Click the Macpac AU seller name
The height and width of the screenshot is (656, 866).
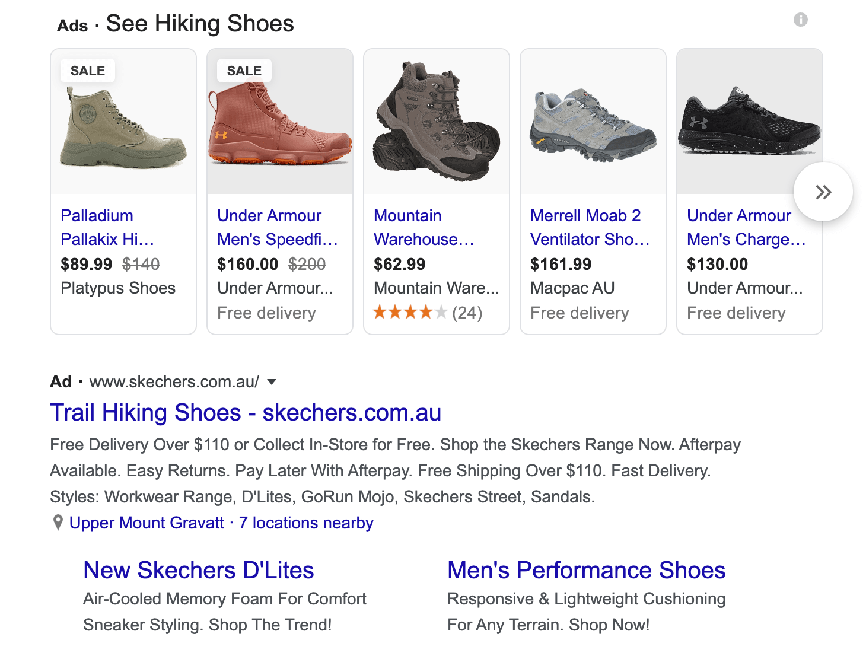pyautogui.click(x=572, y=288)
